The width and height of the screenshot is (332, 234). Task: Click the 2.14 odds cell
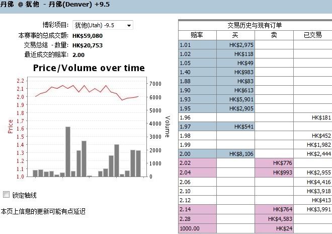pos(197,208)
